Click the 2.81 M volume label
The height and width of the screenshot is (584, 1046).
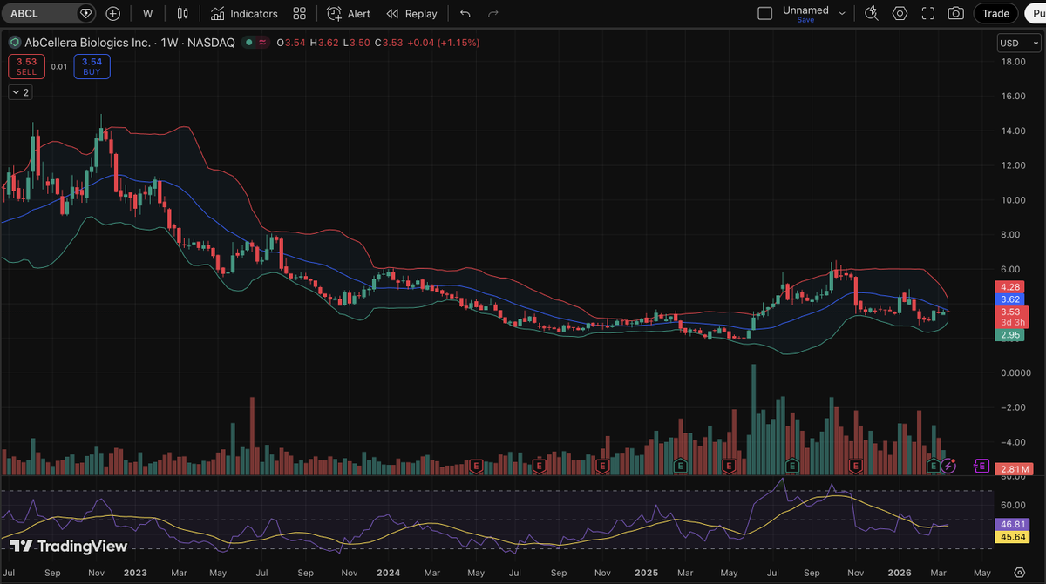1013,469
